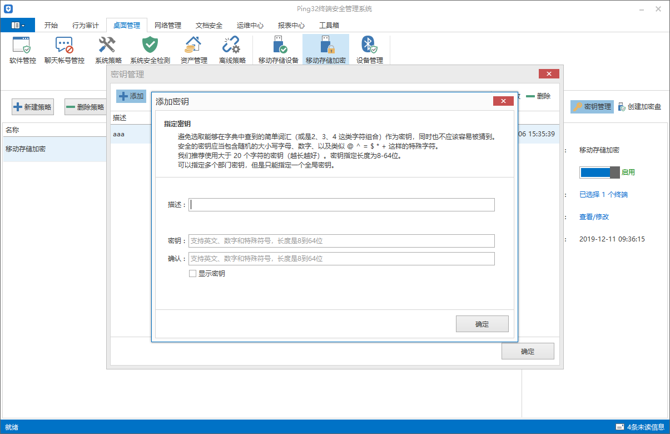Click the 新建策略 new policy button
This screenshot has height=434, width=670.
click(x=33, y=107)
